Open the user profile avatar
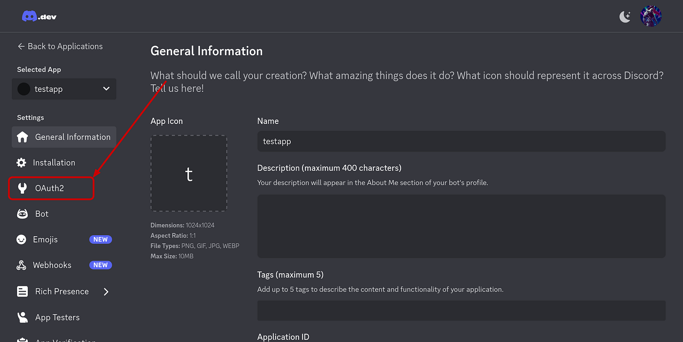Screen dimensions: 683x342 651,16
